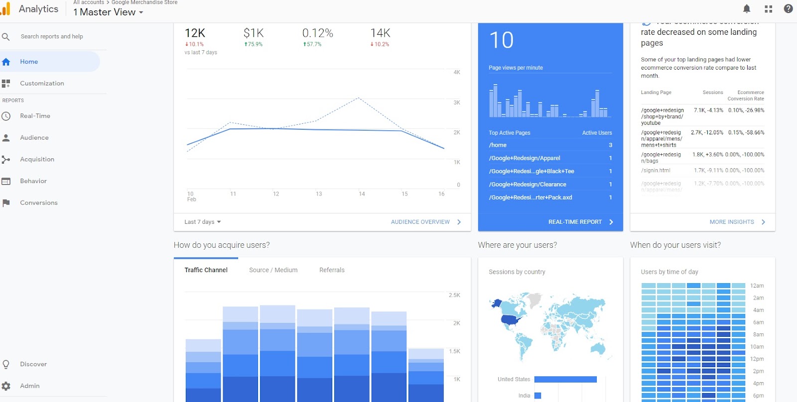Open the notifications bell icon
The image size is (797, 402).
tap(747, 8)
